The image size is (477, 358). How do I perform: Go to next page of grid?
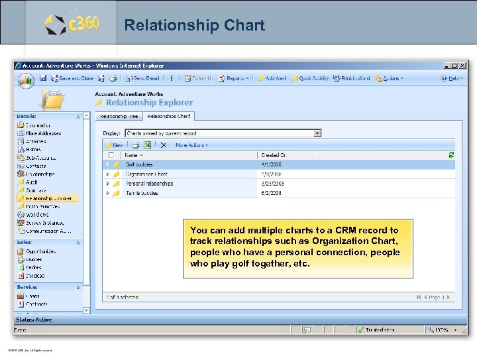point(449,297)
